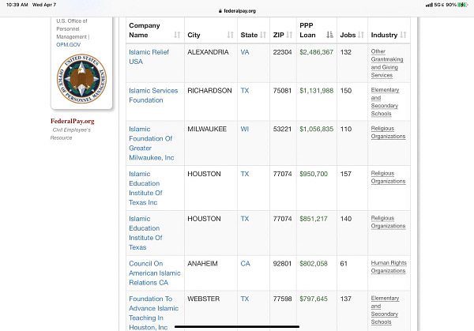Select the $802,058 loan amount

point(314,263)
